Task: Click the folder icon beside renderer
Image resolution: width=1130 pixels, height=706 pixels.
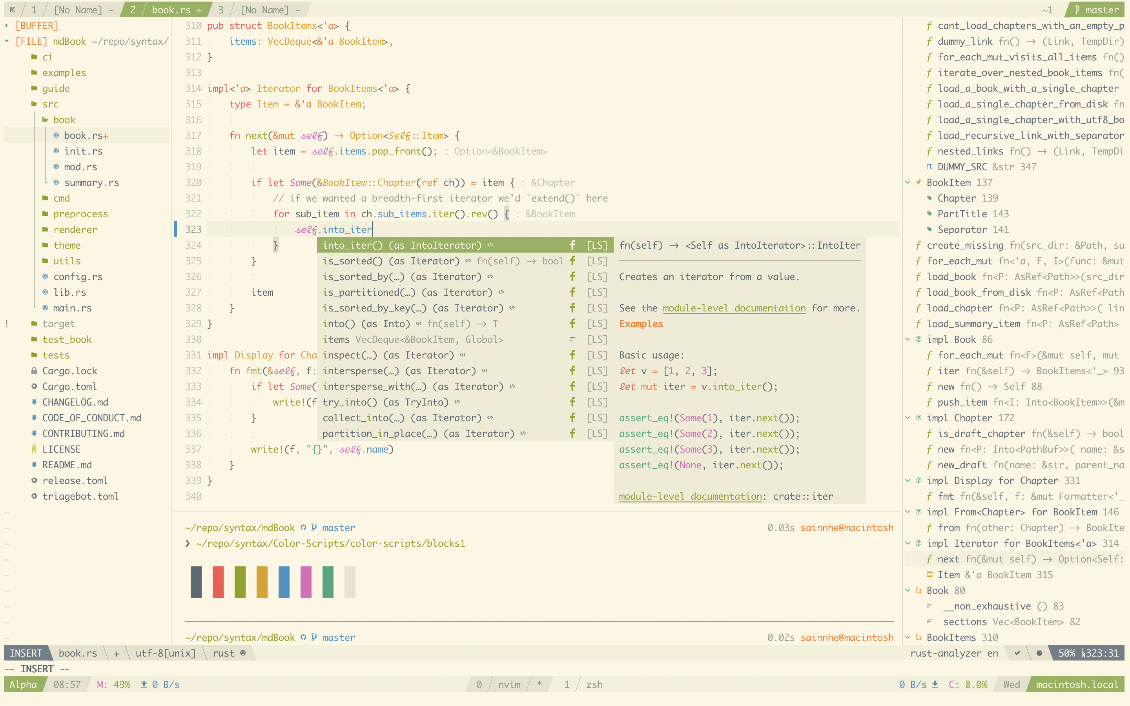Action: tap(45, 230)
